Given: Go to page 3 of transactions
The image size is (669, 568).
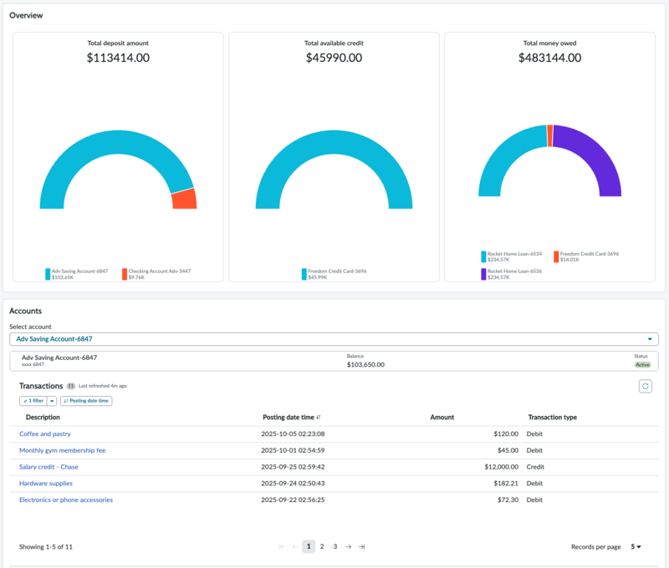Looking at the screenshot, I should click(335, 546).
